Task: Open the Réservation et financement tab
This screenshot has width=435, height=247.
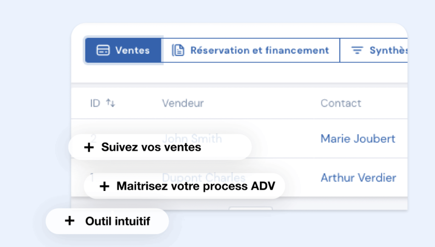Action: (x=251, y=51)
